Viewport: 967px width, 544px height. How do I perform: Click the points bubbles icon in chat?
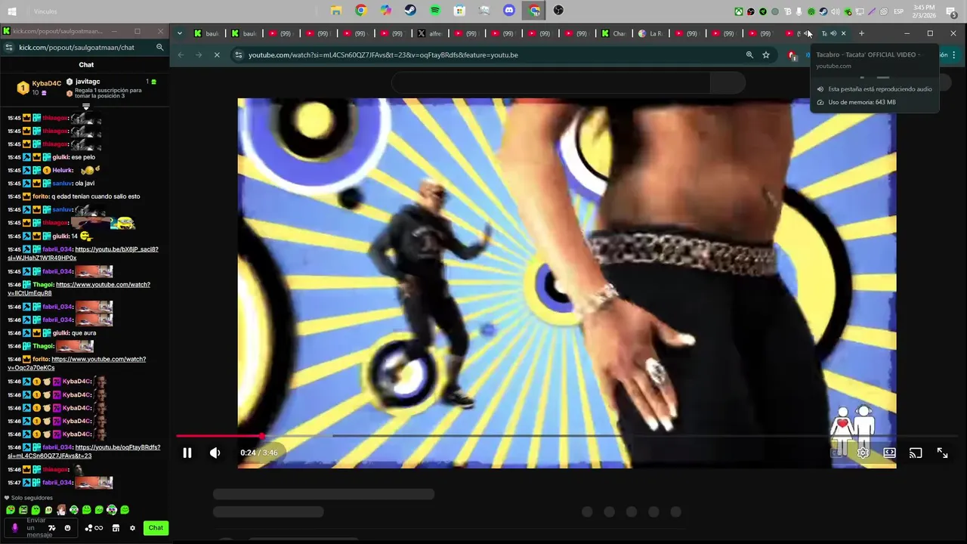tap(88, 528)
